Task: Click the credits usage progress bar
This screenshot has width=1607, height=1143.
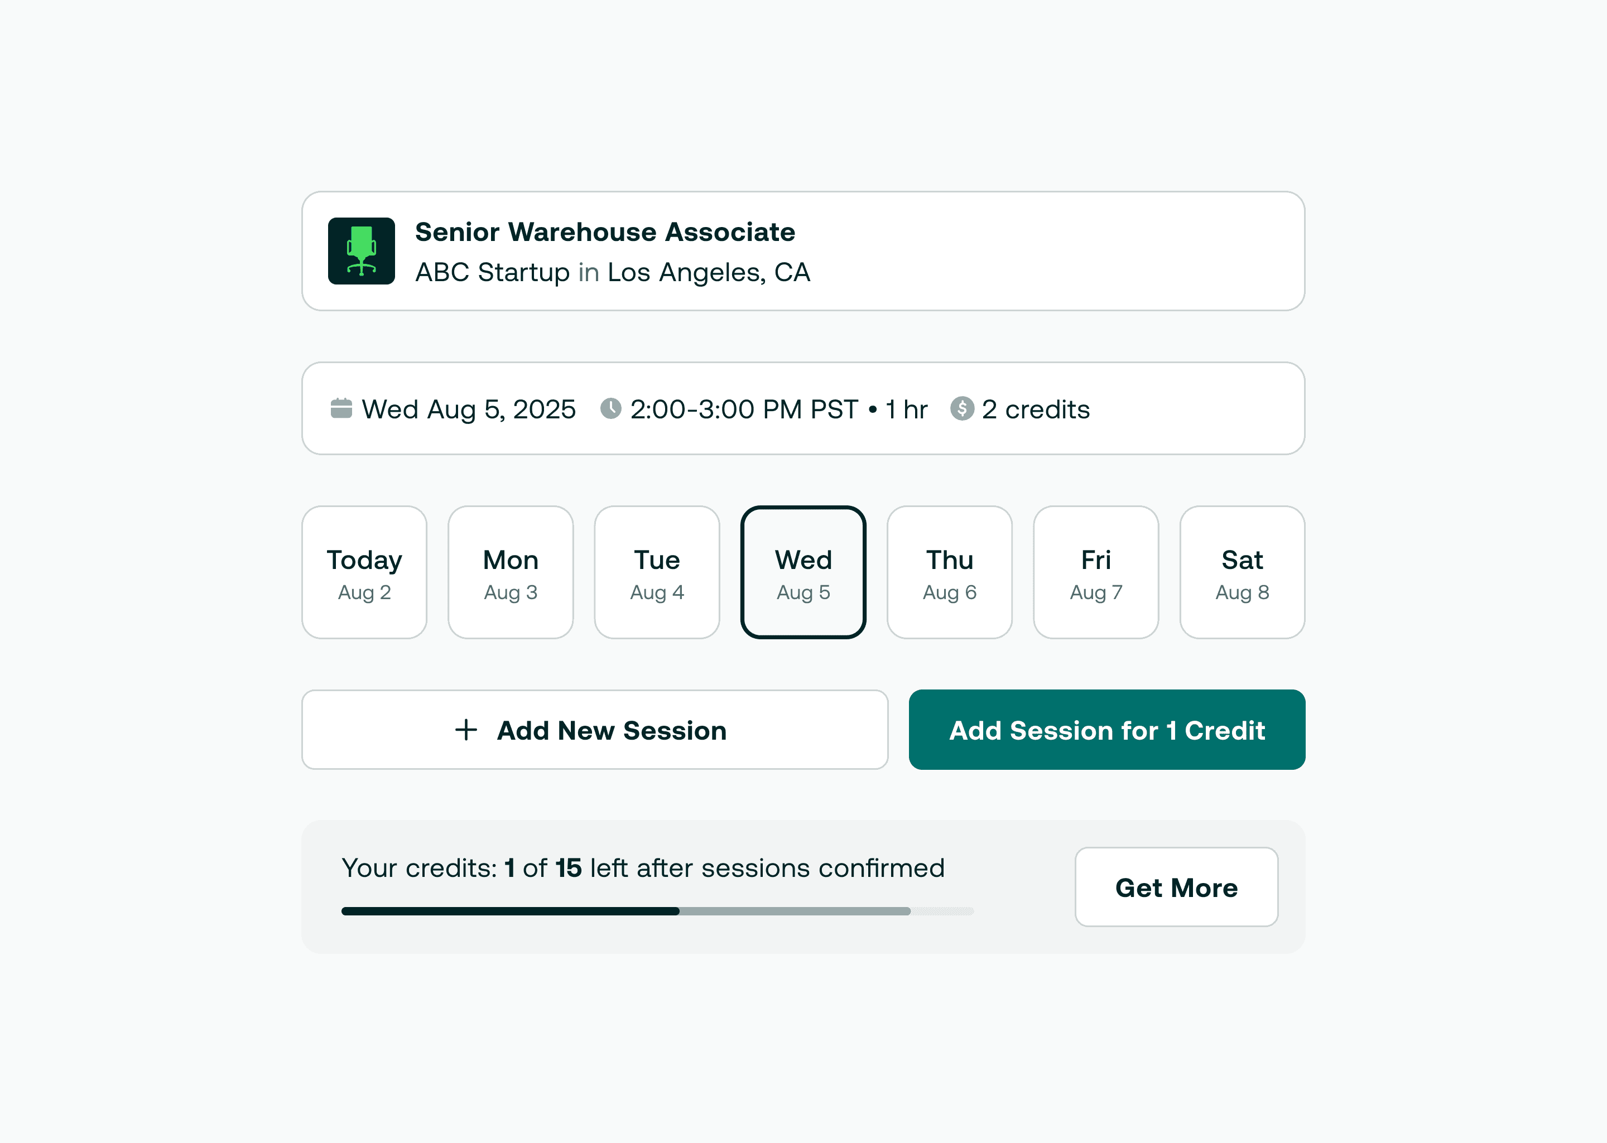Action: (x=657, y=911)
